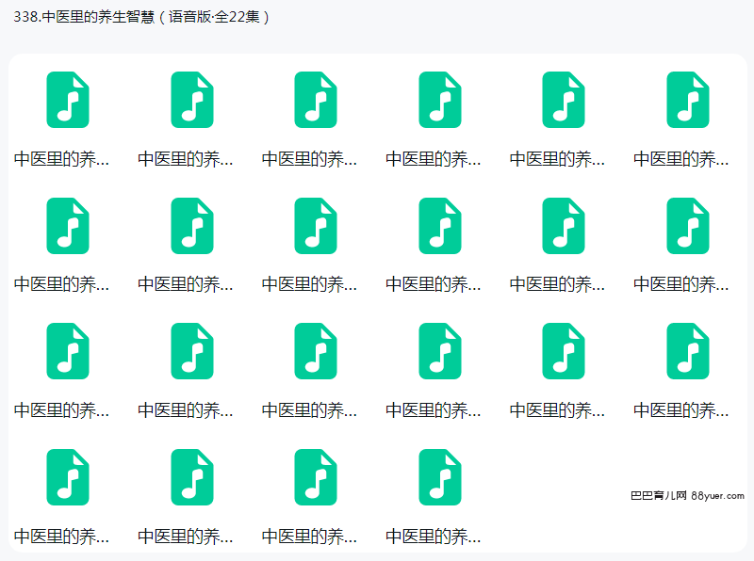Screen dimensions: 754x561
Task: Click the fifth audio file icon in the top row
Action: (x=564, y=100)
